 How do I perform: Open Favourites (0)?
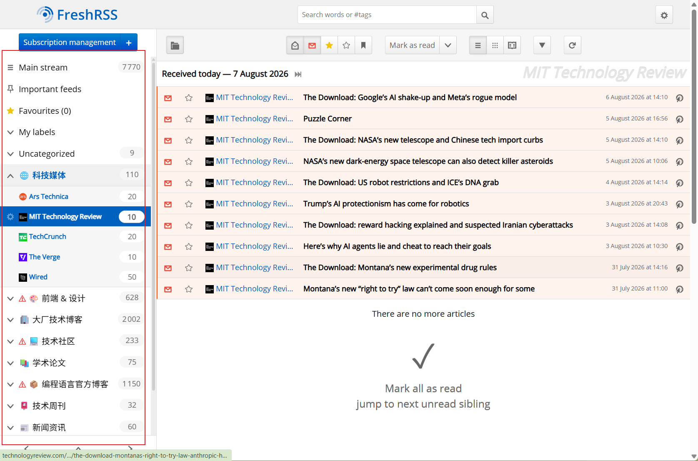click(45, 111)
